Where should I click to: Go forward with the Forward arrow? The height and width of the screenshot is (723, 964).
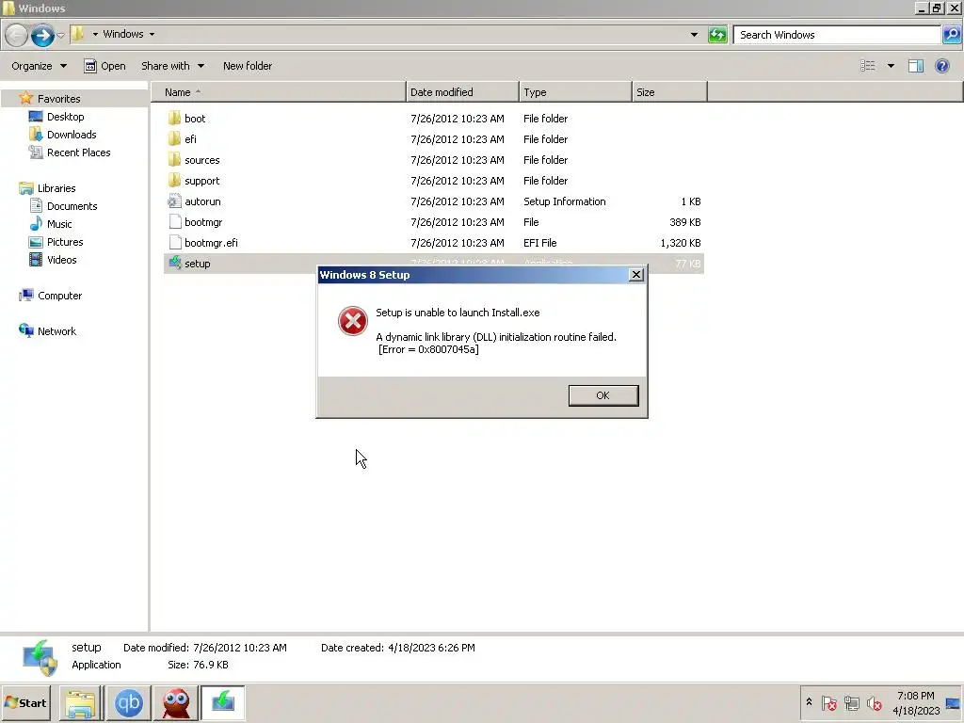click(42, 35)
